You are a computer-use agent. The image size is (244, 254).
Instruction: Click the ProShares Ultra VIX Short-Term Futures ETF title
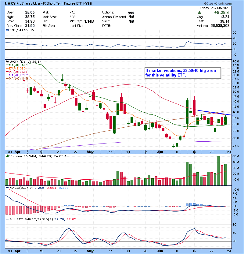click(x=49, y=3)
